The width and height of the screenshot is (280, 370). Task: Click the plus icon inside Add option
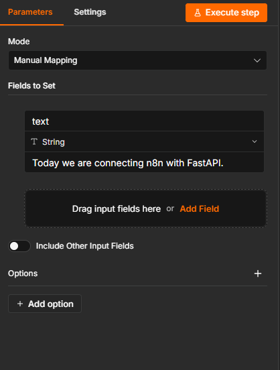pos(20,304)
